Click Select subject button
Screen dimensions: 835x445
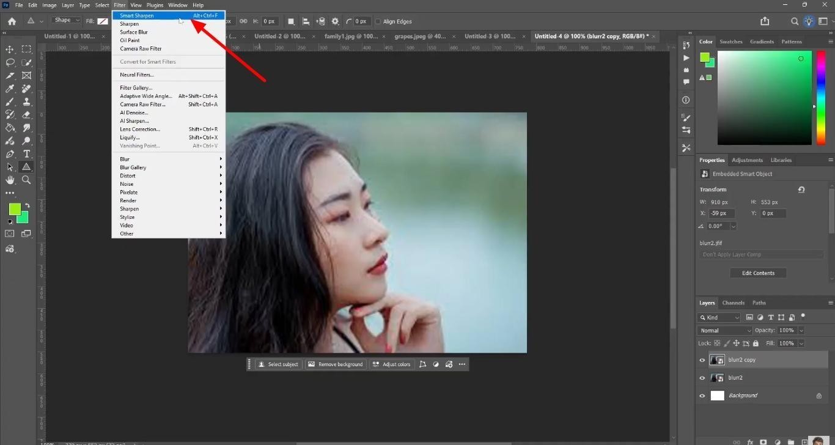click(x=278, y=364)
